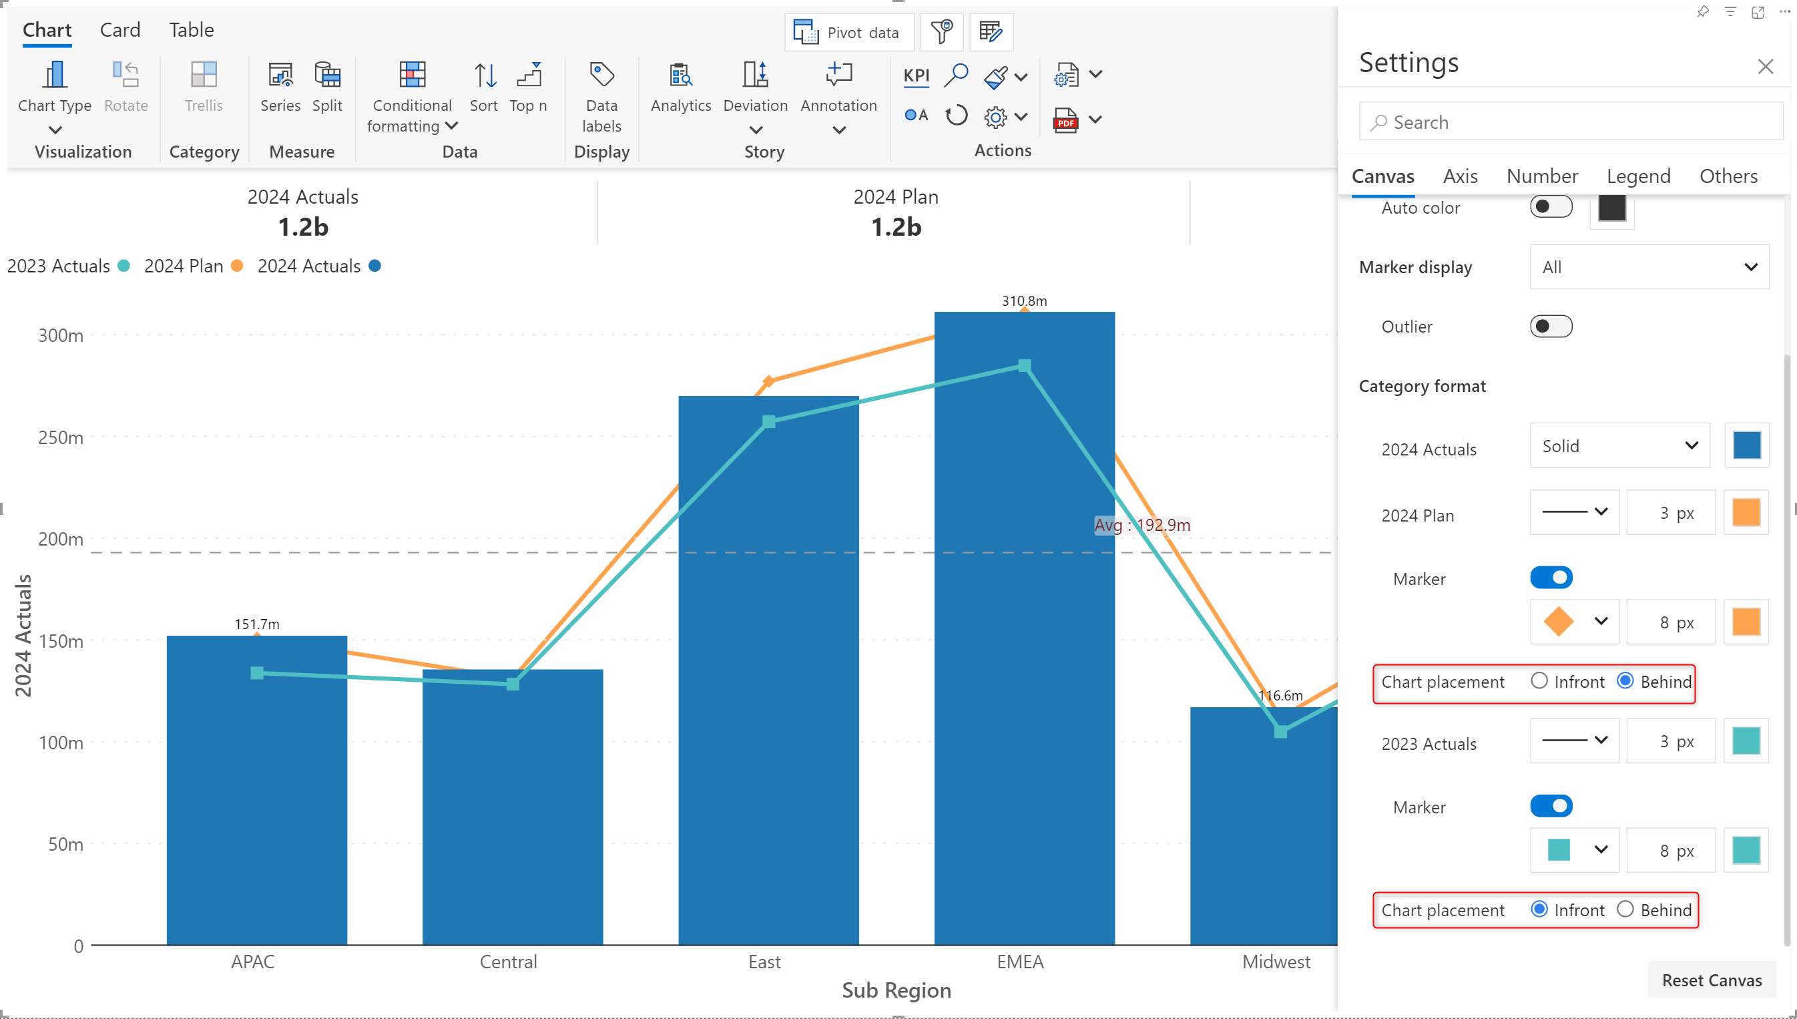This screenshot has width=1797, height=1019.
Task: Click the 2024 Actuals legend entry
Action: [x=319, y=266]
